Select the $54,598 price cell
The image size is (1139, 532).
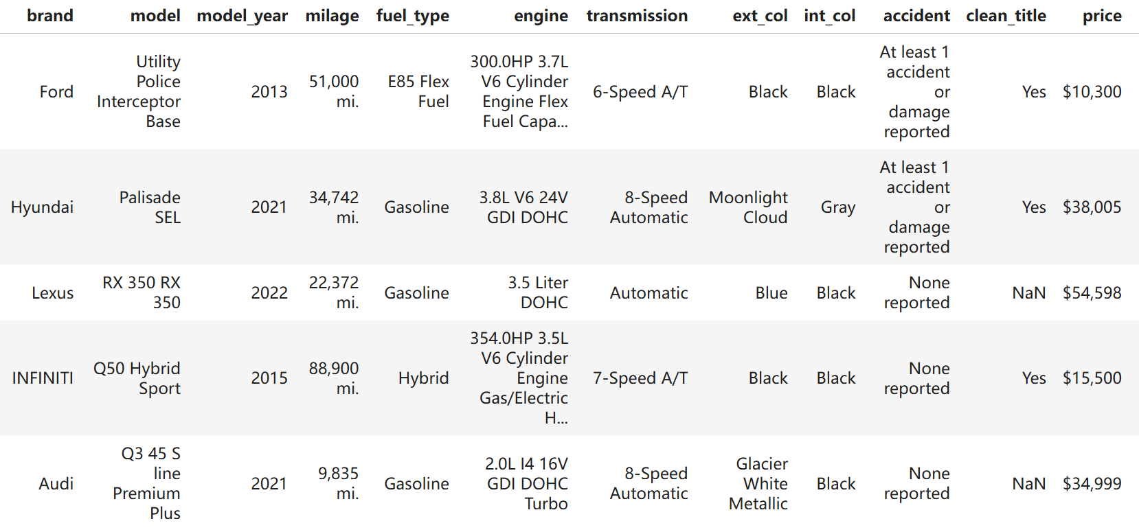pos(1092,293)
